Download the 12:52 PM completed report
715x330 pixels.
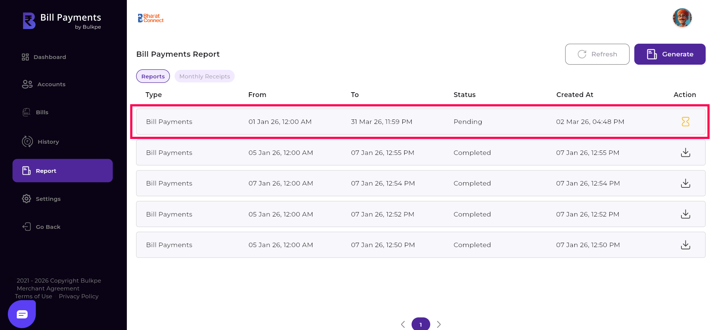coord(685,214)
